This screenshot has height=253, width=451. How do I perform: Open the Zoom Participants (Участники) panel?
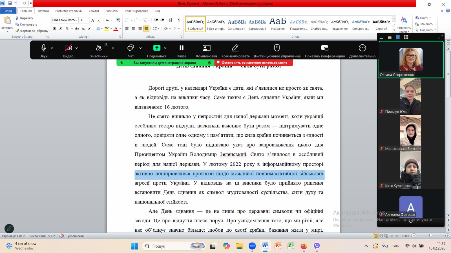[x=99, y=48]
